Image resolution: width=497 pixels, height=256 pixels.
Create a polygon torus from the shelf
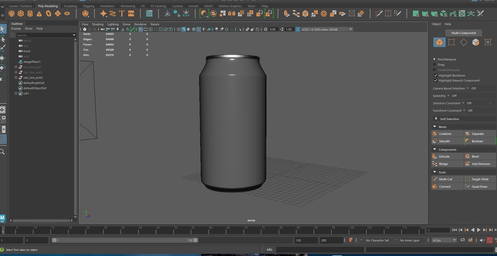pyautogui.click(x=49, y=13)
